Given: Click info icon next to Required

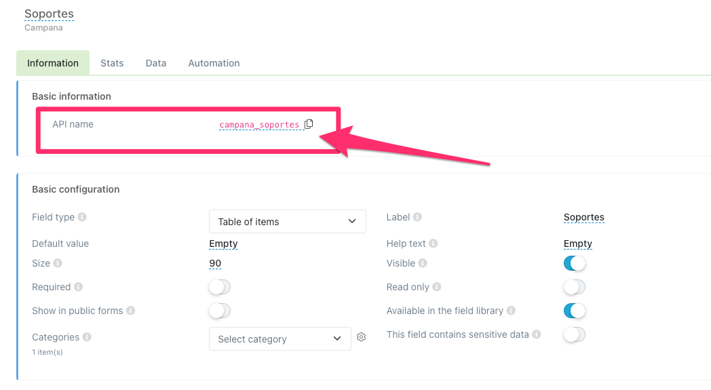Looking at the screenshot, I should point(78,287).
